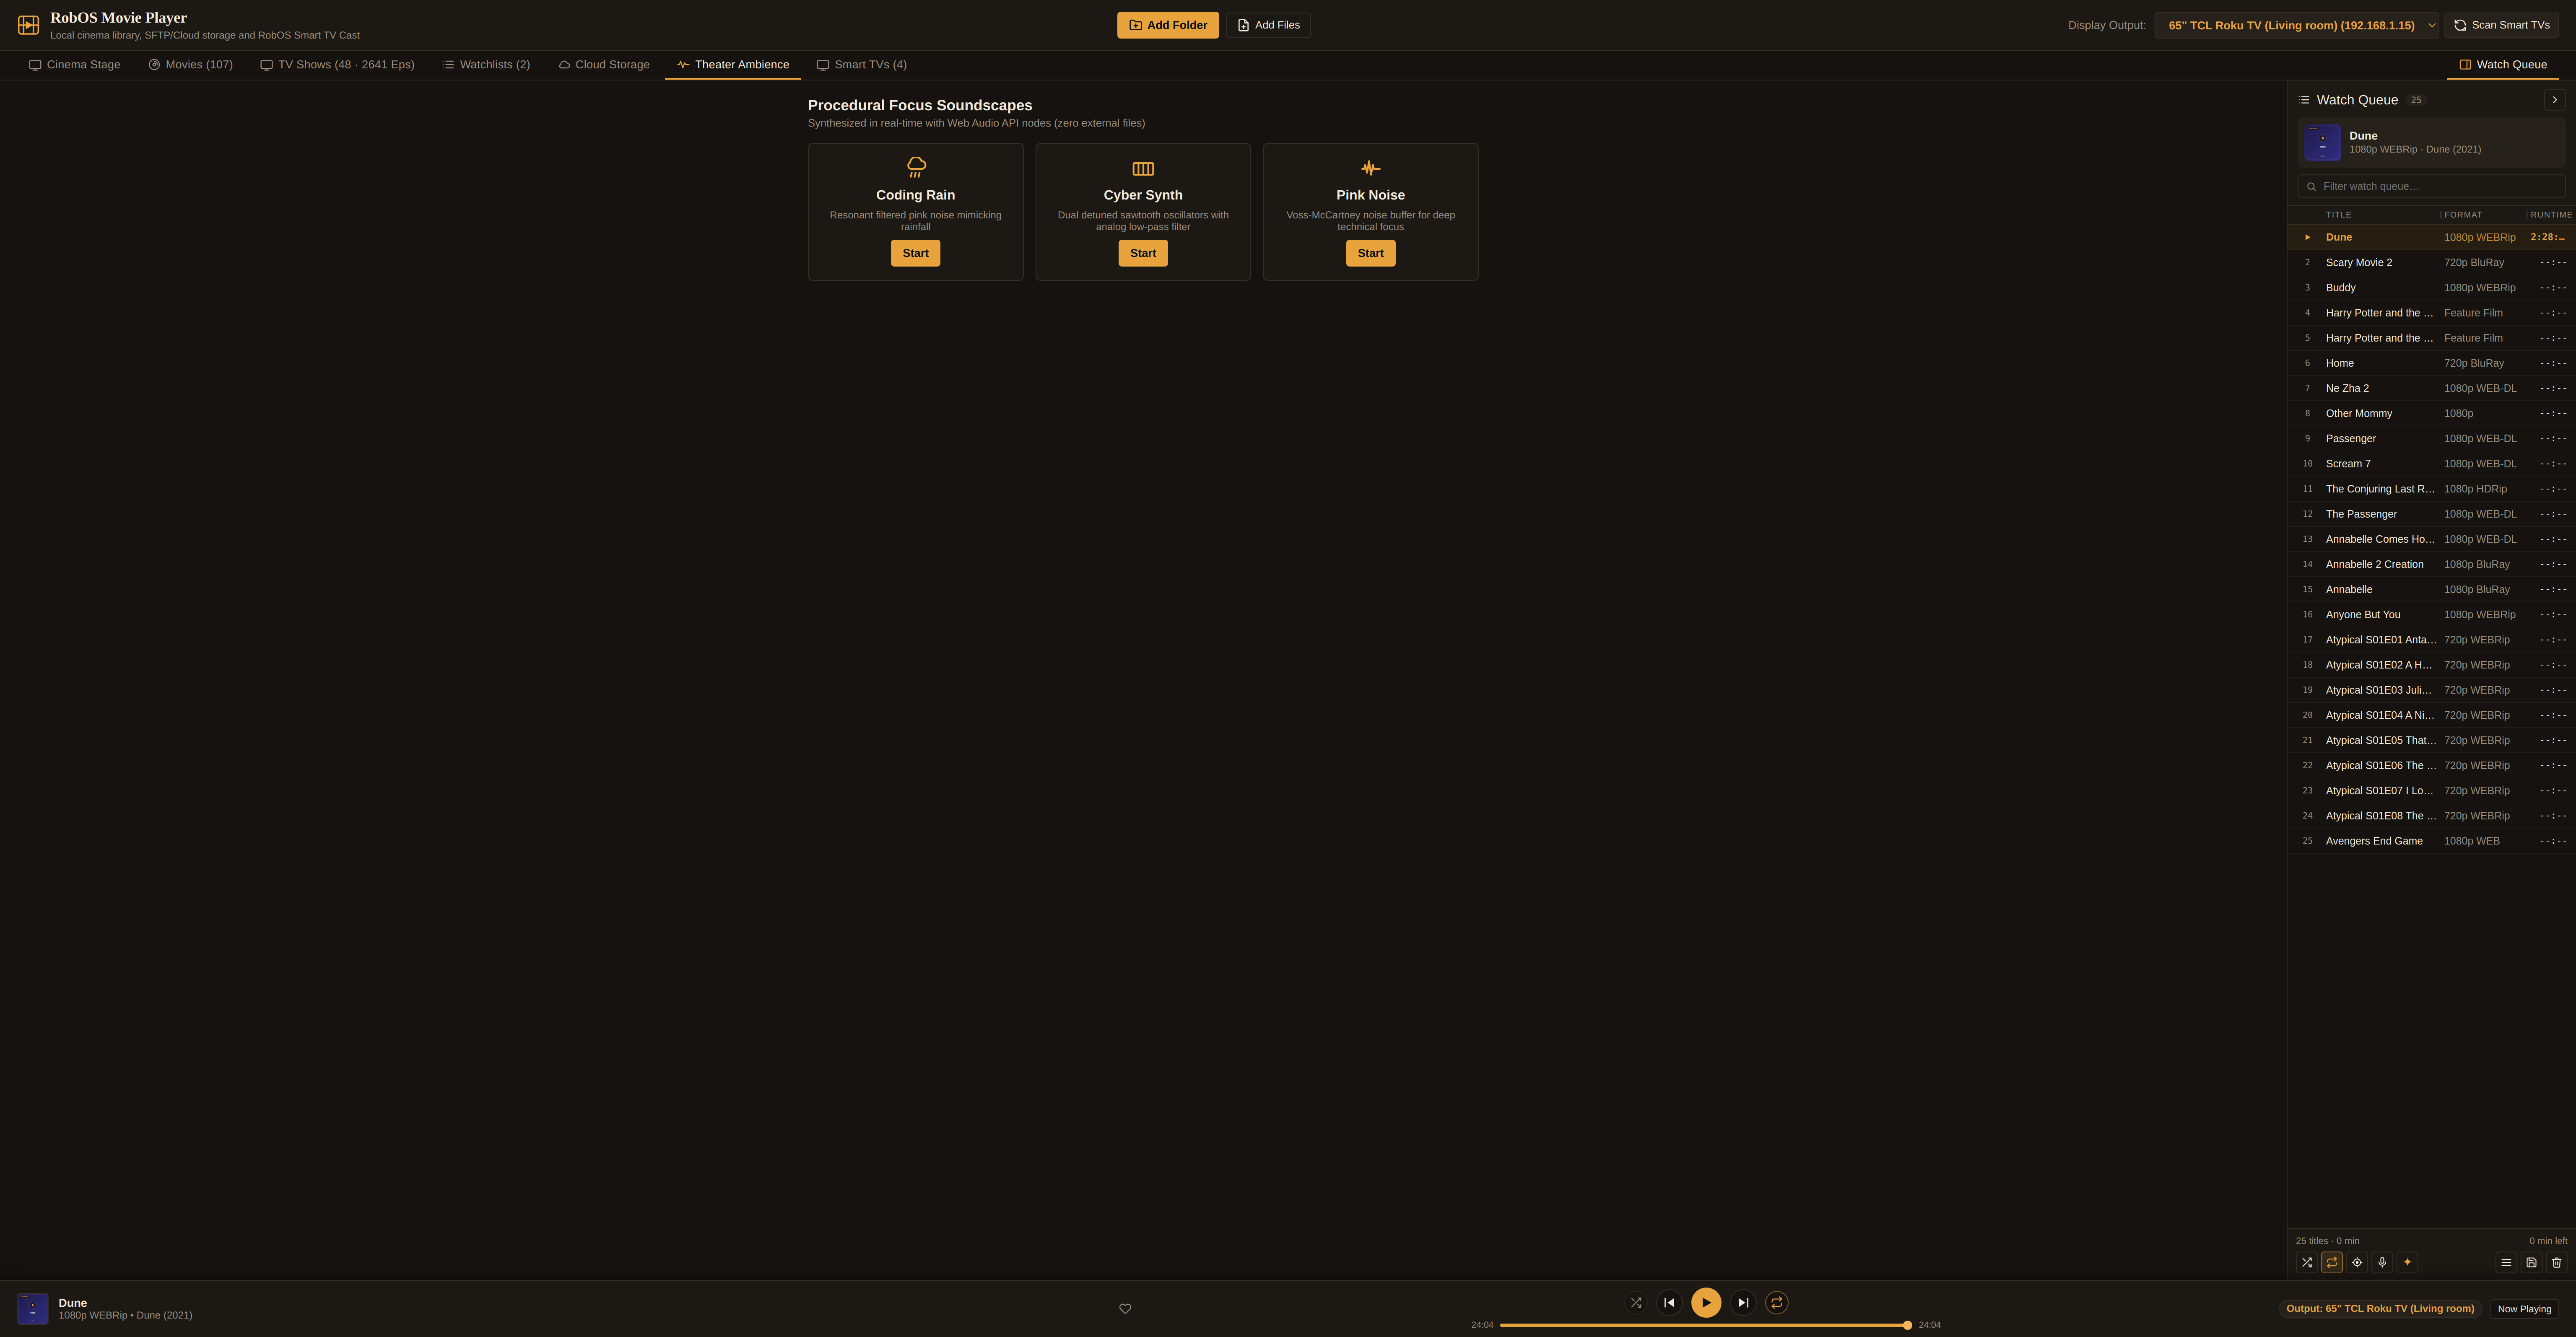Viewport: 2576px width, 1337px height.
Task: Locate current title with crosshair icon
Action: 2357,1262
